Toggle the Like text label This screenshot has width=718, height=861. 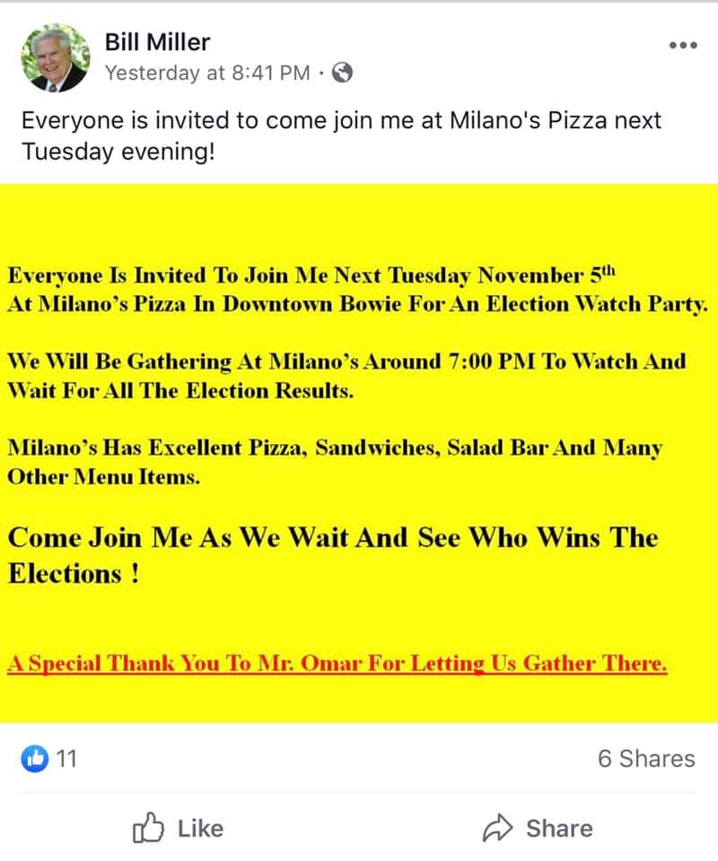coord(200,829)
